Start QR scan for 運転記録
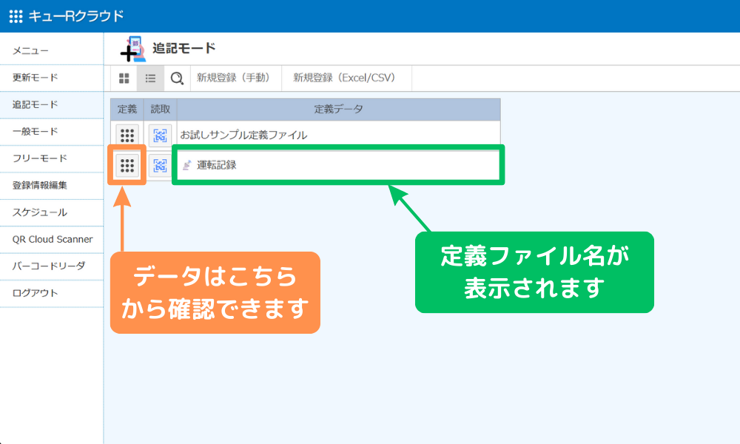Viewport: 740px width, 444px height. tap(160, 166)
